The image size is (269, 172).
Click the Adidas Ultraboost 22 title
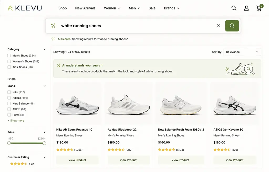(122, 130)
